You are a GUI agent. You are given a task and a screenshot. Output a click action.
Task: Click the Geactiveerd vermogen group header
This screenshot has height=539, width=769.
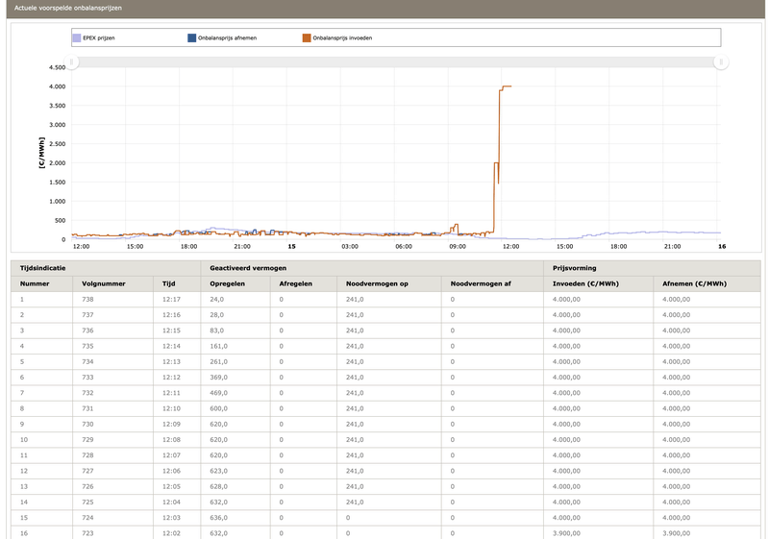[248, 268]
